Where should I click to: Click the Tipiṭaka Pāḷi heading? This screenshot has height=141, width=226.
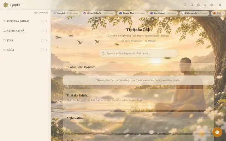[138, 30]
